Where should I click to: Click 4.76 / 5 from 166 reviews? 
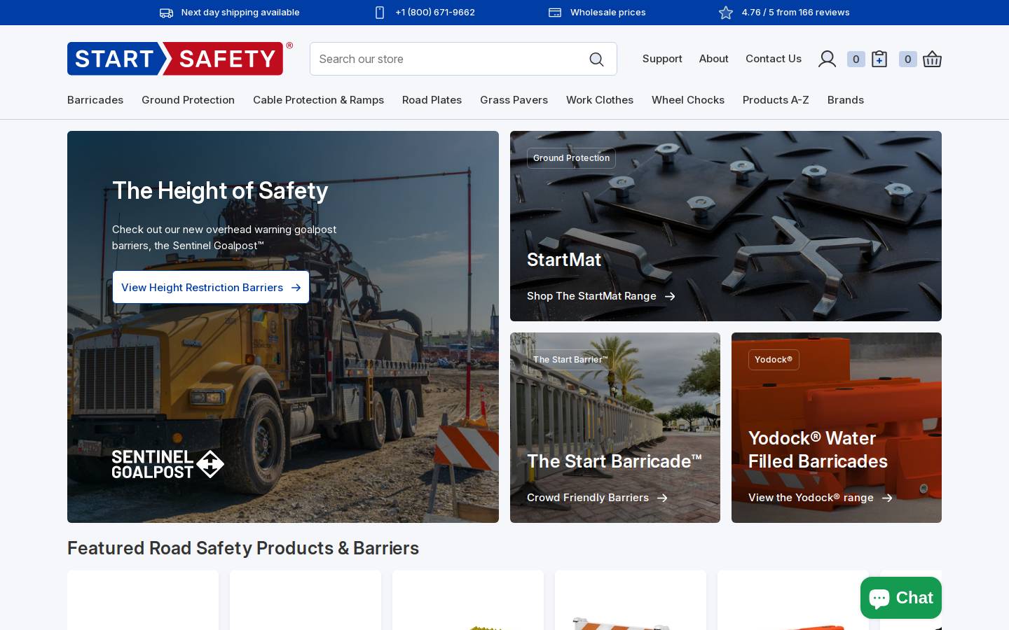click(795, 13)
